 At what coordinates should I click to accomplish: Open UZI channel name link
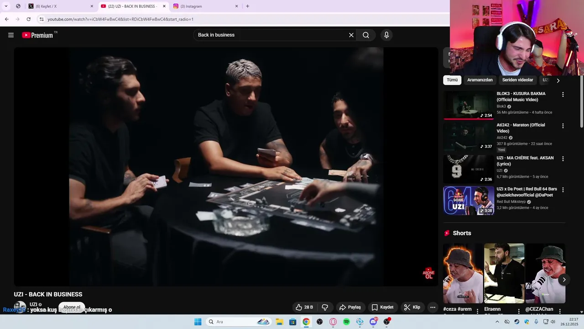point(33,304)
